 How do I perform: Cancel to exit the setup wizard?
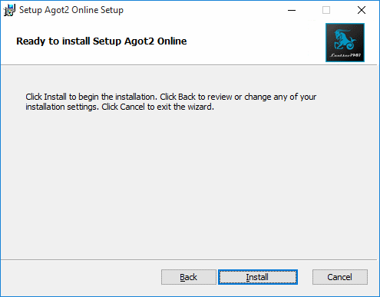click(x=340, y=277)
